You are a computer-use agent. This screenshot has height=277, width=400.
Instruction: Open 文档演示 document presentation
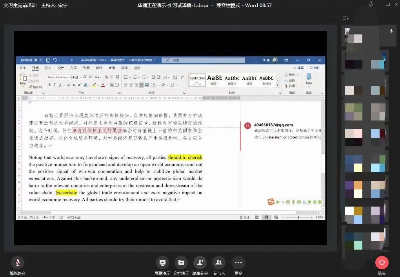[x=181, y=263]
